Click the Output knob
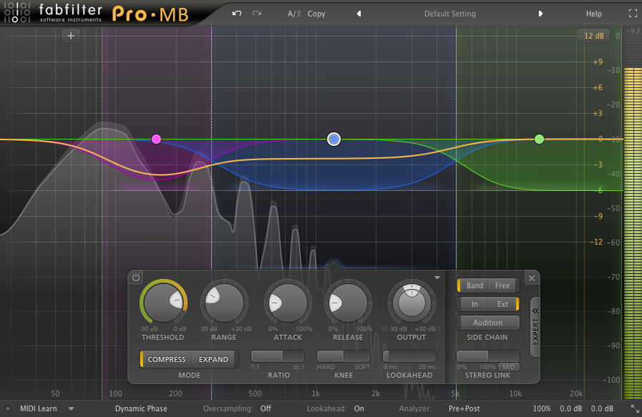Screen dimensions: 642x417 click(x=412, y=303)
